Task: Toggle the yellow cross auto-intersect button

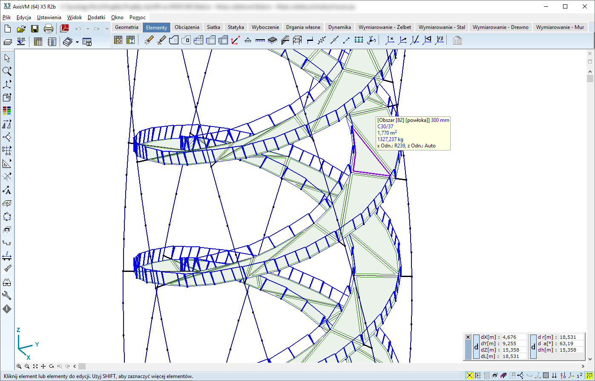Action: 469,375
